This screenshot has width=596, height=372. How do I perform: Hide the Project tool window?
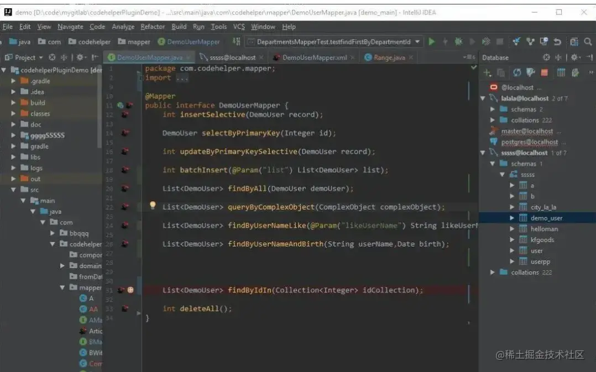click(x=95, y=57)
